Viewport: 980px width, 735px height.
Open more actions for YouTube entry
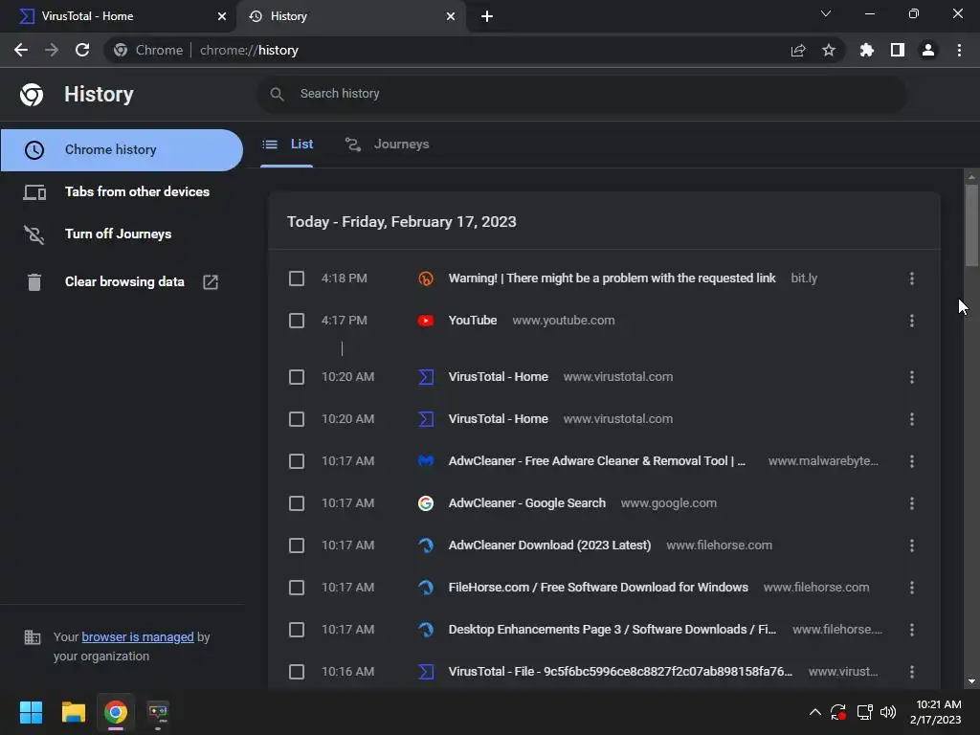[912, 321]
